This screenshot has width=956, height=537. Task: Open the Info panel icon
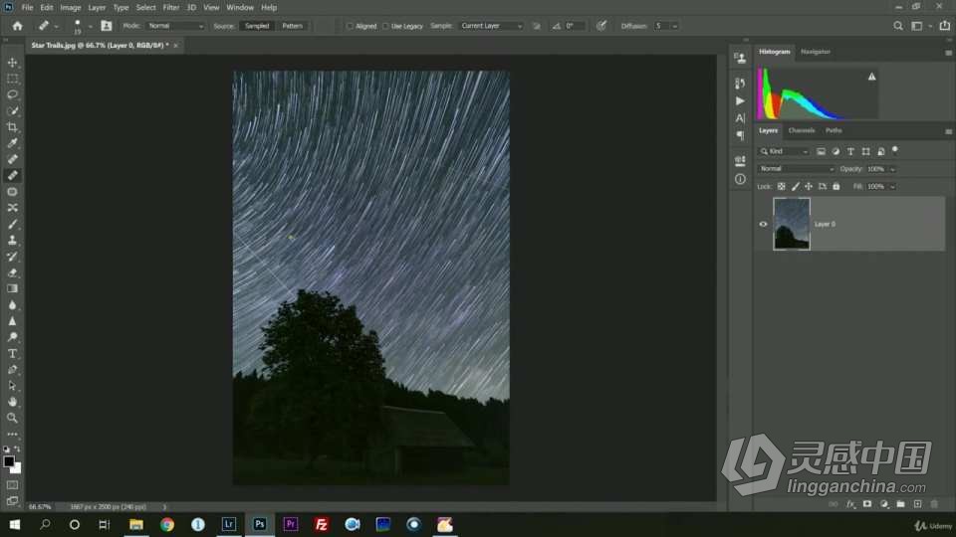coord(740,179)
